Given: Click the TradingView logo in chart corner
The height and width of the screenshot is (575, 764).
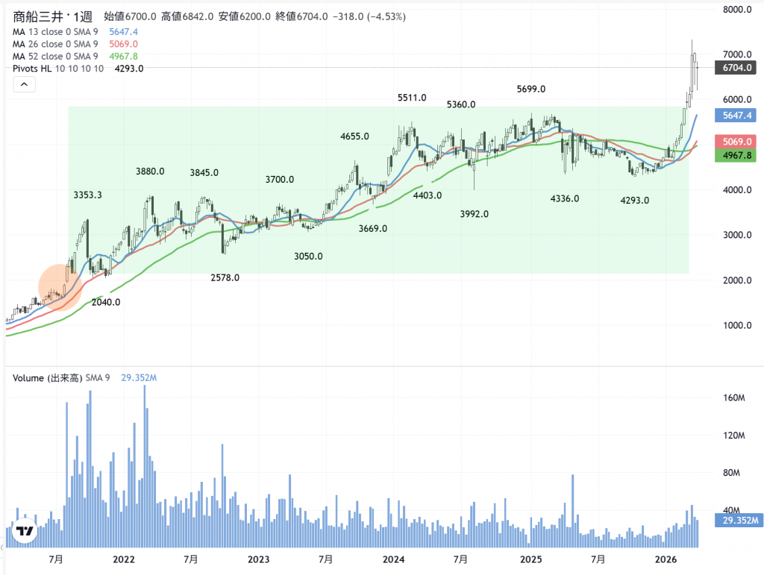Looking at the screenshot, I should coord(25,531).
